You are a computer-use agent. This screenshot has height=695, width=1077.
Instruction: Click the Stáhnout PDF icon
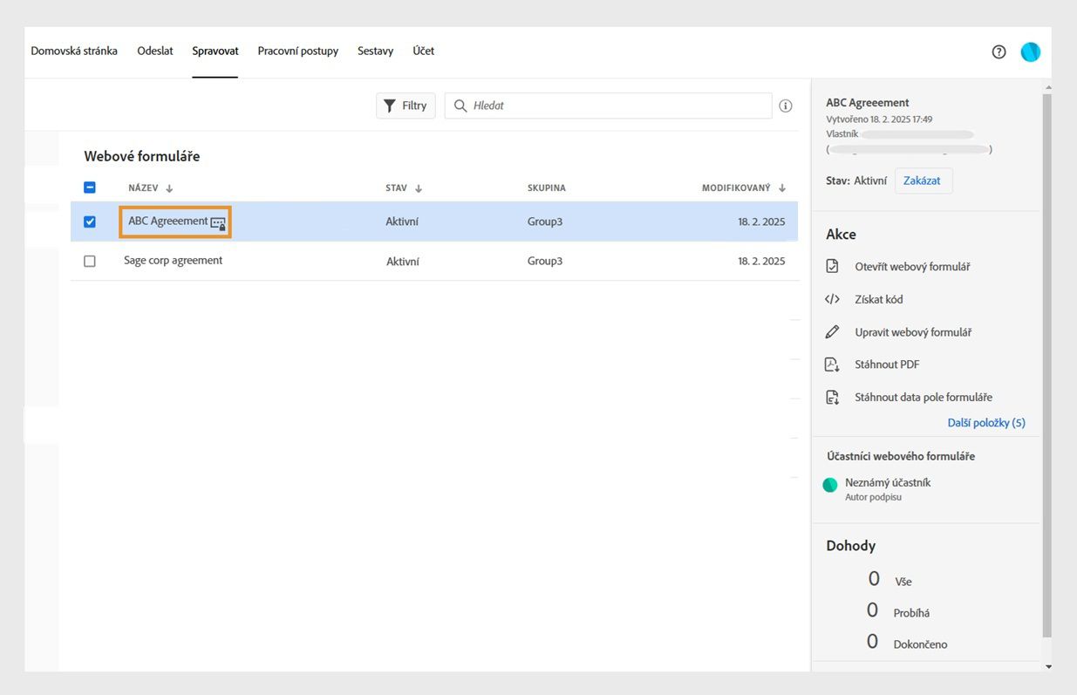coord(832,365)
